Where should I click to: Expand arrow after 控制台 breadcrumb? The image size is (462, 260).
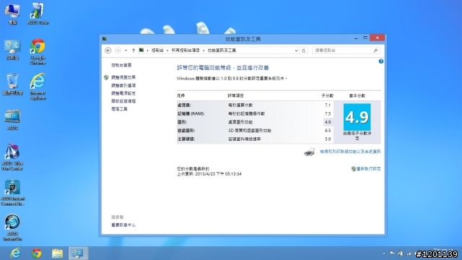(167, 51)
